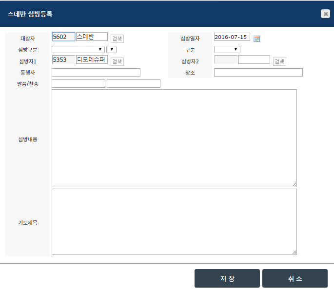Viewport: 334px width, 292px height.
Task: Click the dialog title 스데반 심방등록
Action: tap(30, 14)
